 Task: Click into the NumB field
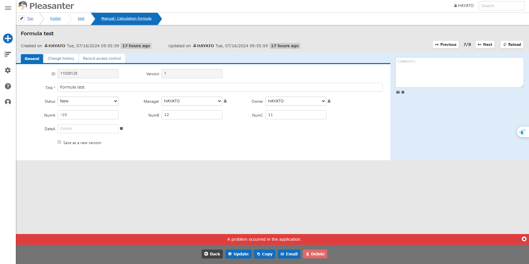[x=192, y=115]
